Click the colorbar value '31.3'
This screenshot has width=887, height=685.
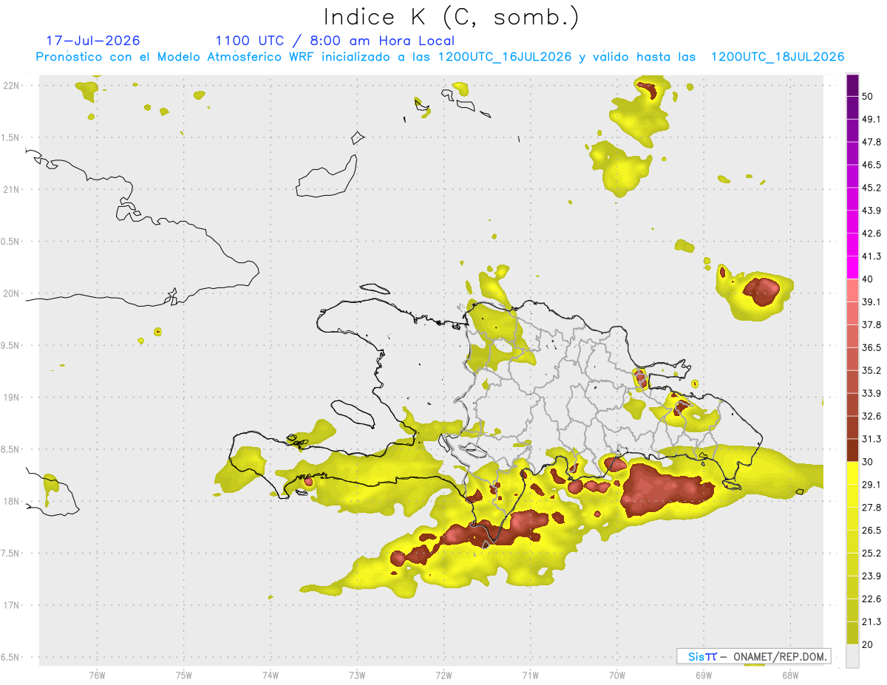871,439
